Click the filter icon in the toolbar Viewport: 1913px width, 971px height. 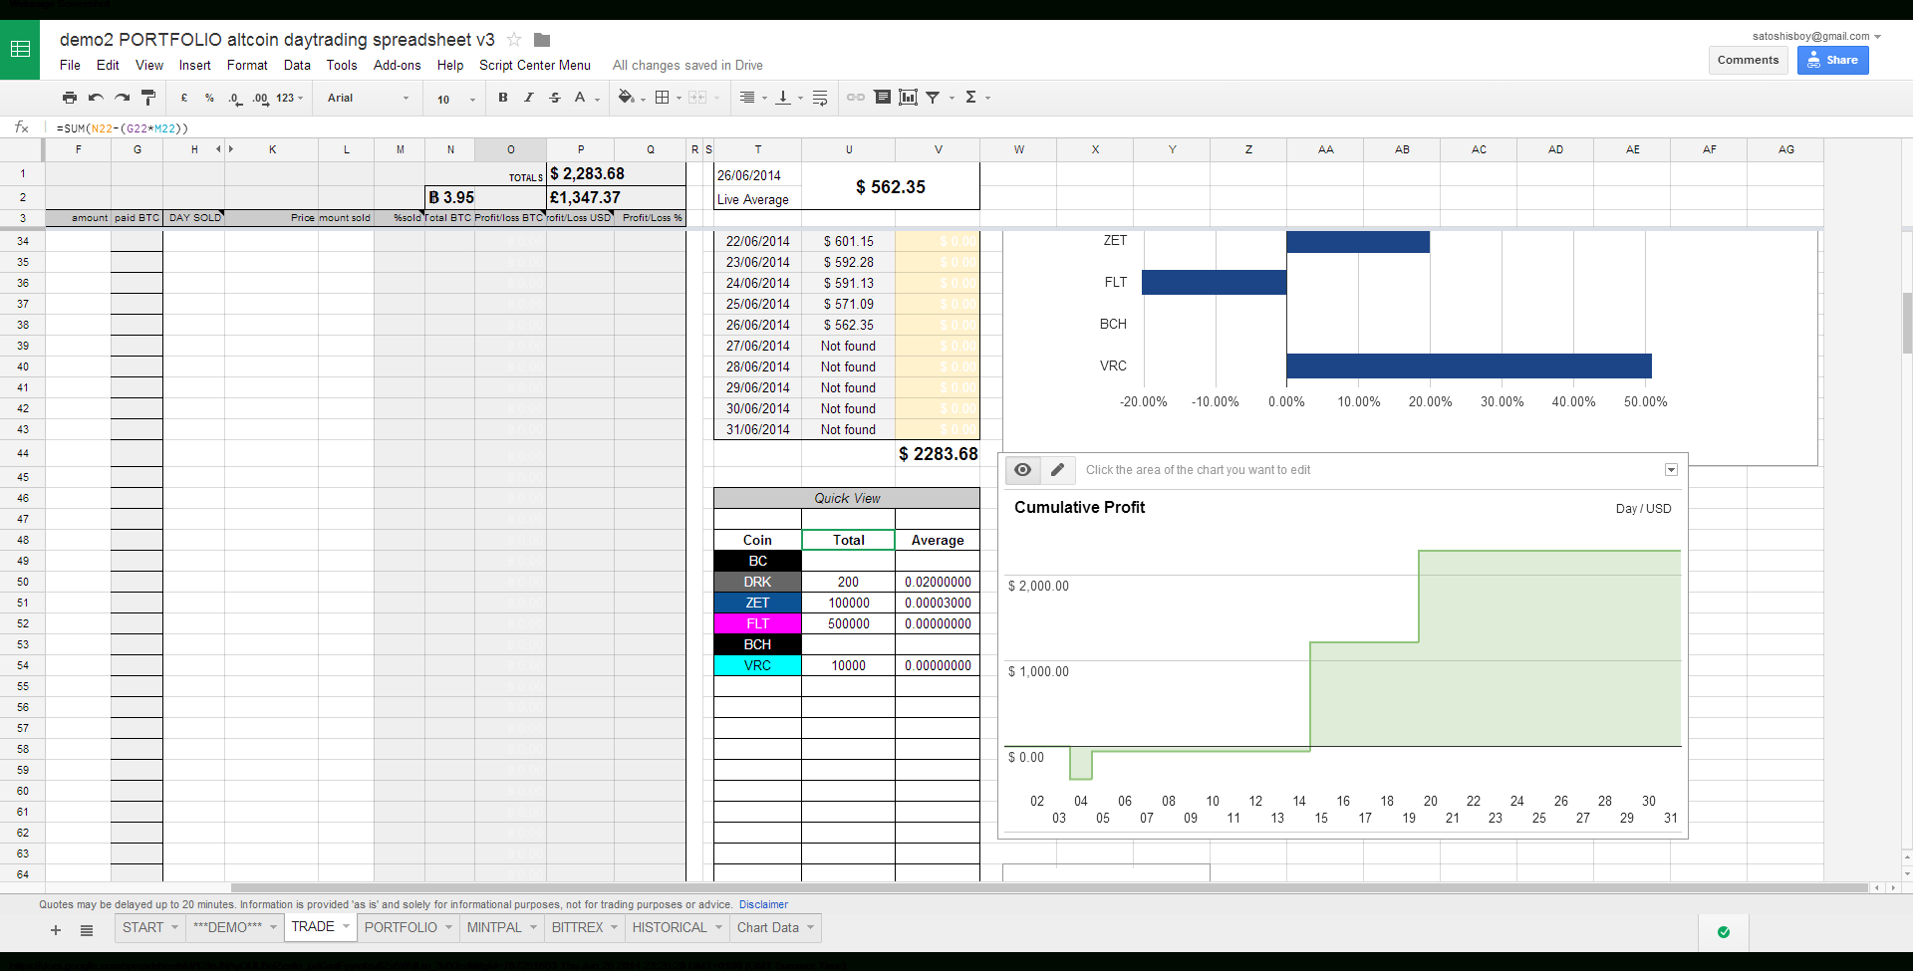pyautogui.click(x=933, y=98)
